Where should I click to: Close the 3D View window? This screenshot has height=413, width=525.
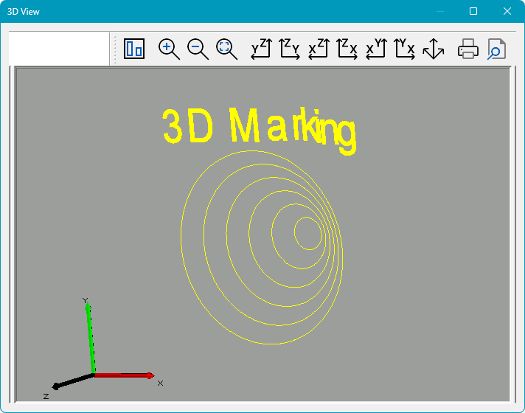507,11
